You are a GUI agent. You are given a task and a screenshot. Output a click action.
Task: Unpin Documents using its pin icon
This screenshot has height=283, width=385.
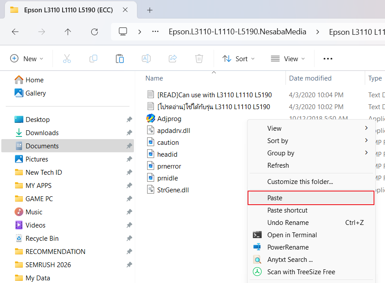(x=129, y=146)
